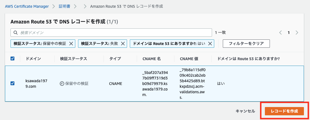Click the はい cell in the row
The width and height of the screenshot is (310, 120).
[221, 84]
